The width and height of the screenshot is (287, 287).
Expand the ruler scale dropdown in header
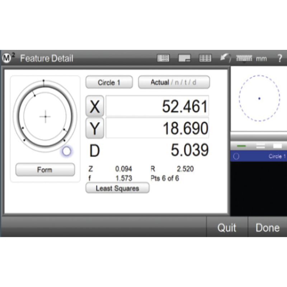tap(245, 58)
